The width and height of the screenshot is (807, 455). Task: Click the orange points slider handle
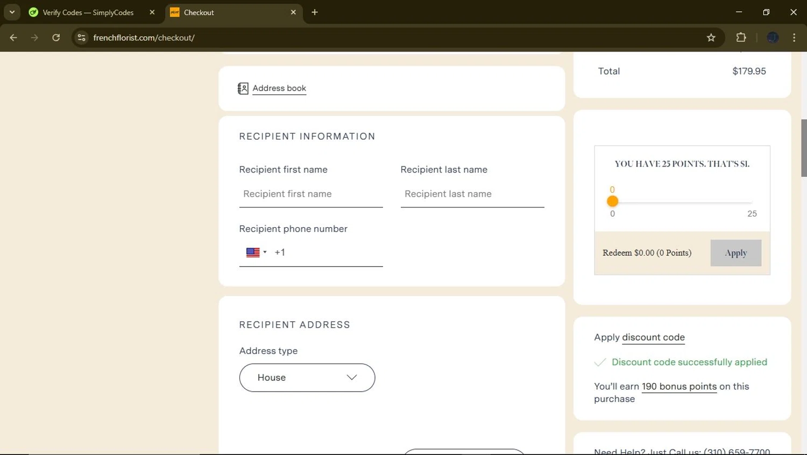pyautogui.click(x=612, y=201)
